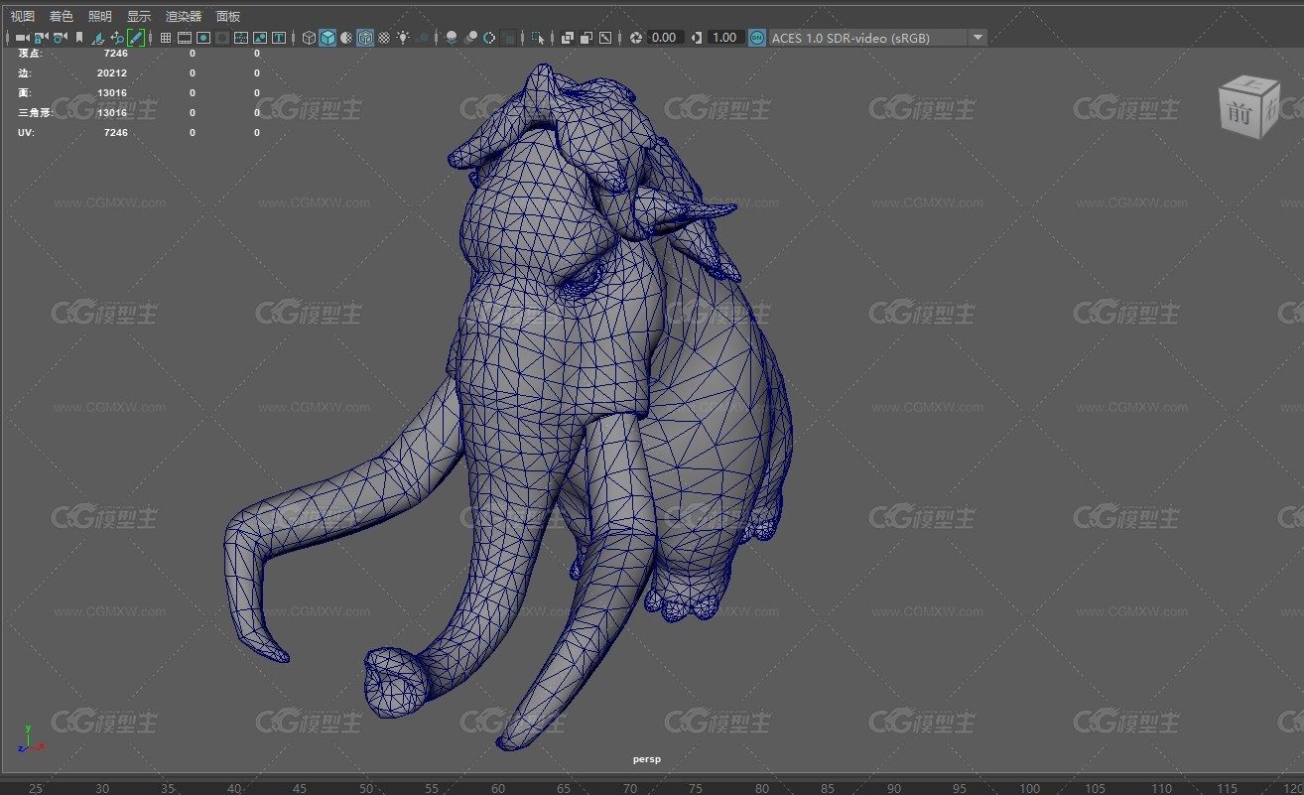Open the ACES 1.0 SDR-video color dropdown
1304x795 pixels.
pos(877,38)
